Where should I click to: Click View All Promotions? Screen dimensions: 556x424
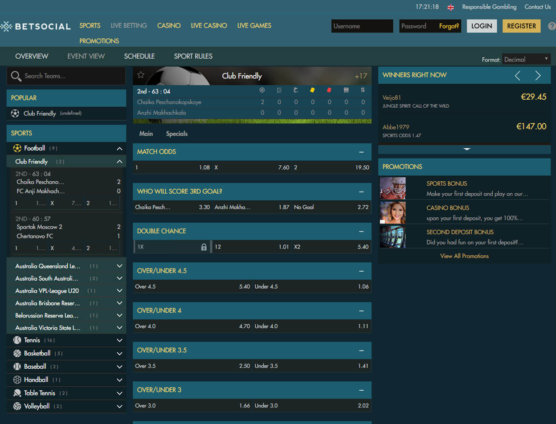point(465,256)
